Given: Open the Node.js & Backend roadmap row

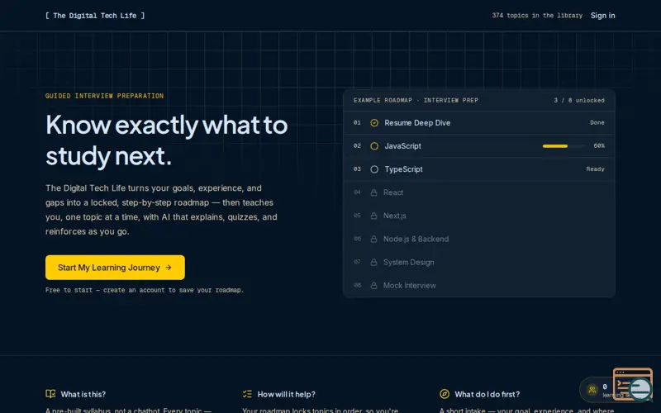Looking at the screenshot, I should [479, 239].
